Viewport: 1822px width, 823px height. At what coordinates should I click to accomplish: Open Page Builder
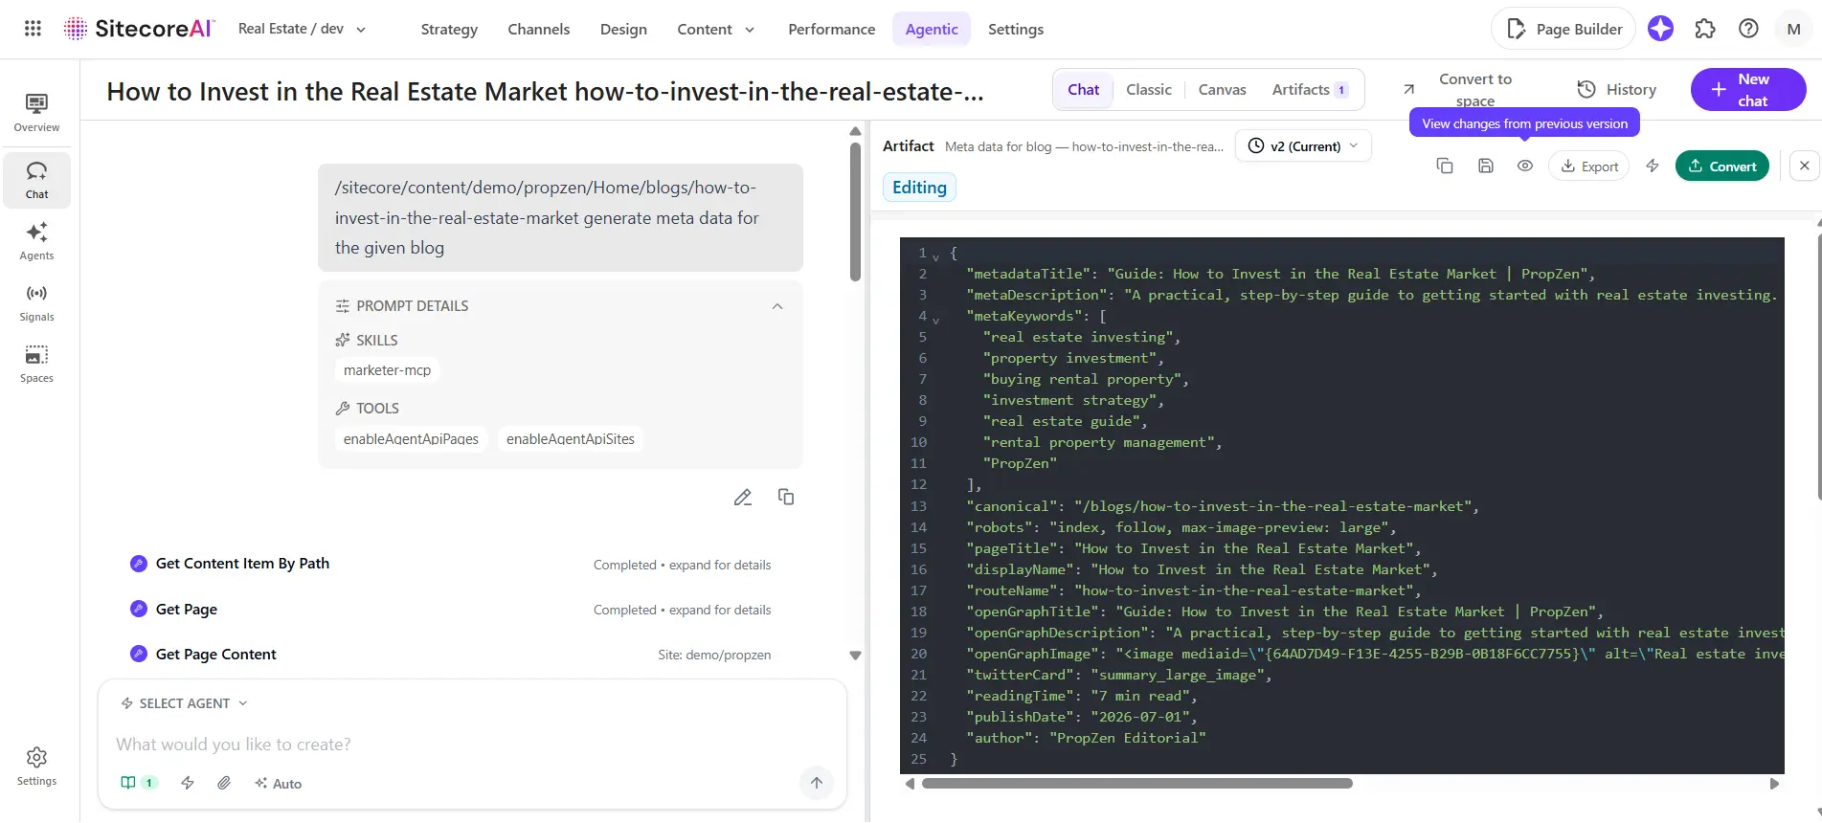point(1563,29)
